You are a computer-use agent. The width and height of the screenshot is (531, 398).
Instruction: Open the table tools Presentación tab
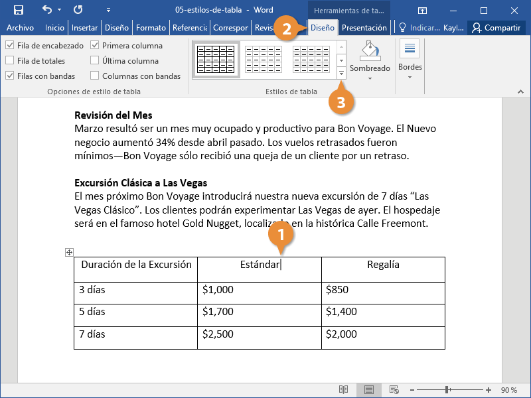(x=364, y=28)
